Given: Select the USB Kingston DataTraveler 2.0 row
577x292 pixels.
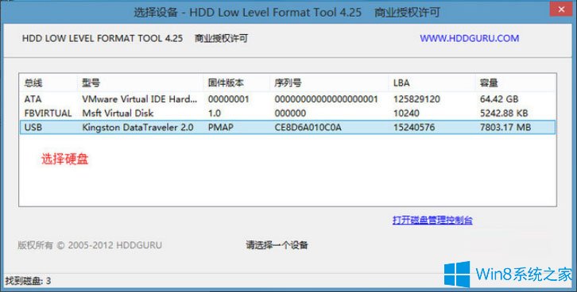Looking at the screenshot, I should [288, 127].
